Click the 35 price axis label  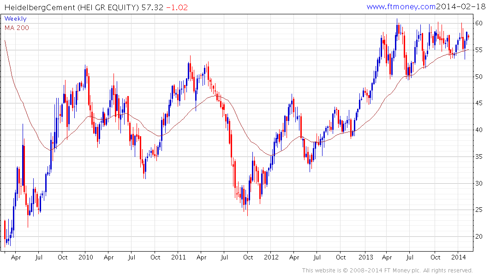(478, 157)
